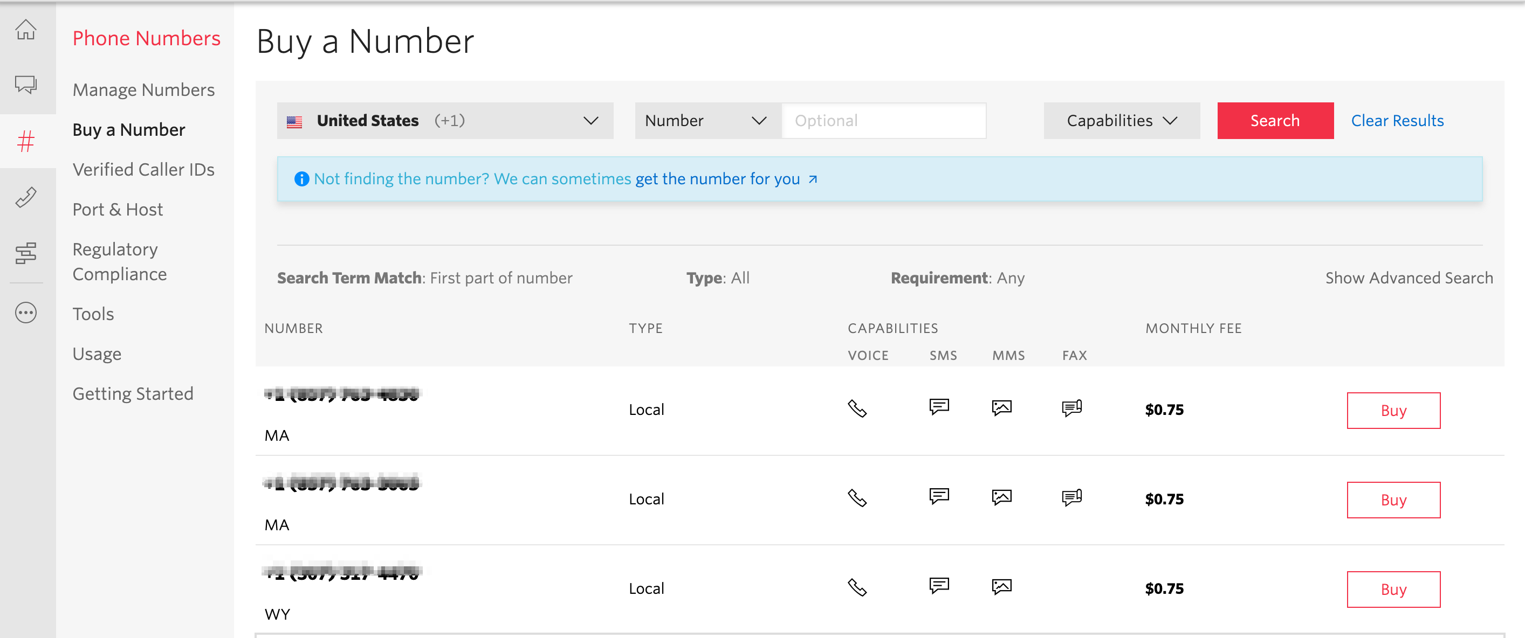This screenshot has width=1525, height=638.
Task: Open the Number search type dropdown
Action: 704,120
